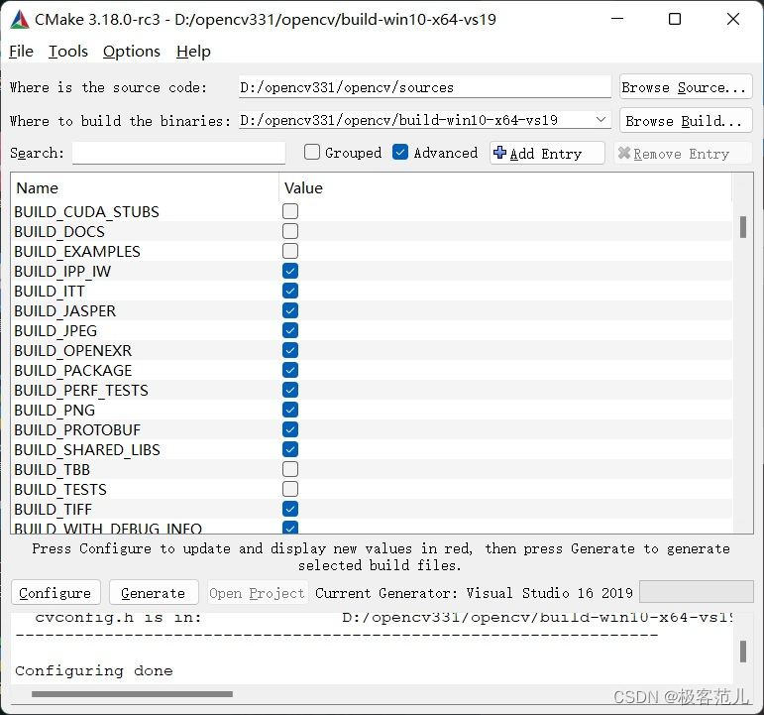Click the cache list vertical scrollbar thumb
764x715 pixels.
(x=743, y=227)
